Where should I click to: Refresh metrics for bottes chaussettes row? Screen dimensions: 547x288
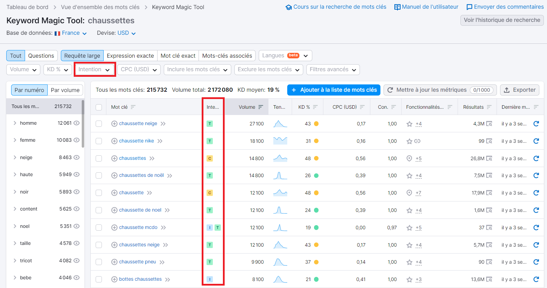[x=536, y=279]
